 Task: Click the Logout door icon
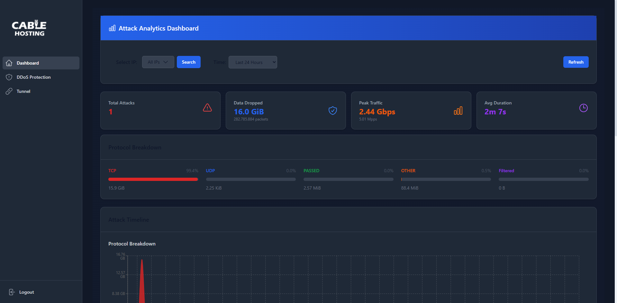[x=12, y=292]
